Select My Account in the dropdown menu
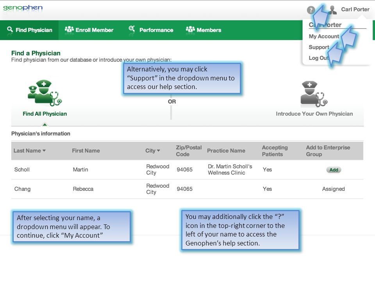375x281 pixels. coord(323,36)
